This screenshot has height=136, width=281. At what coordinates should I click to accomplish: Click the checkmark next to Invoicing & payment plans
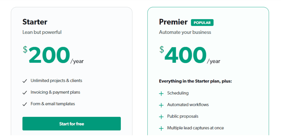click(x=25, y=93)
